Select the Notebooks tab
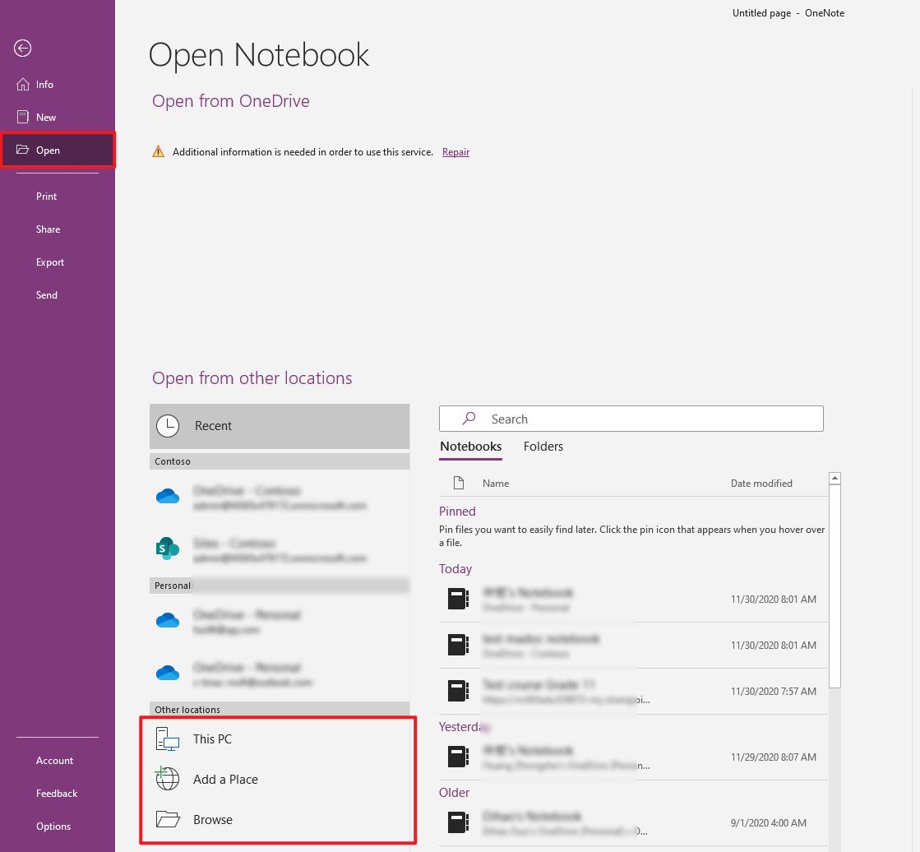Image resolution: width=920 pixels, height=852 pixels. coord(470,447)
